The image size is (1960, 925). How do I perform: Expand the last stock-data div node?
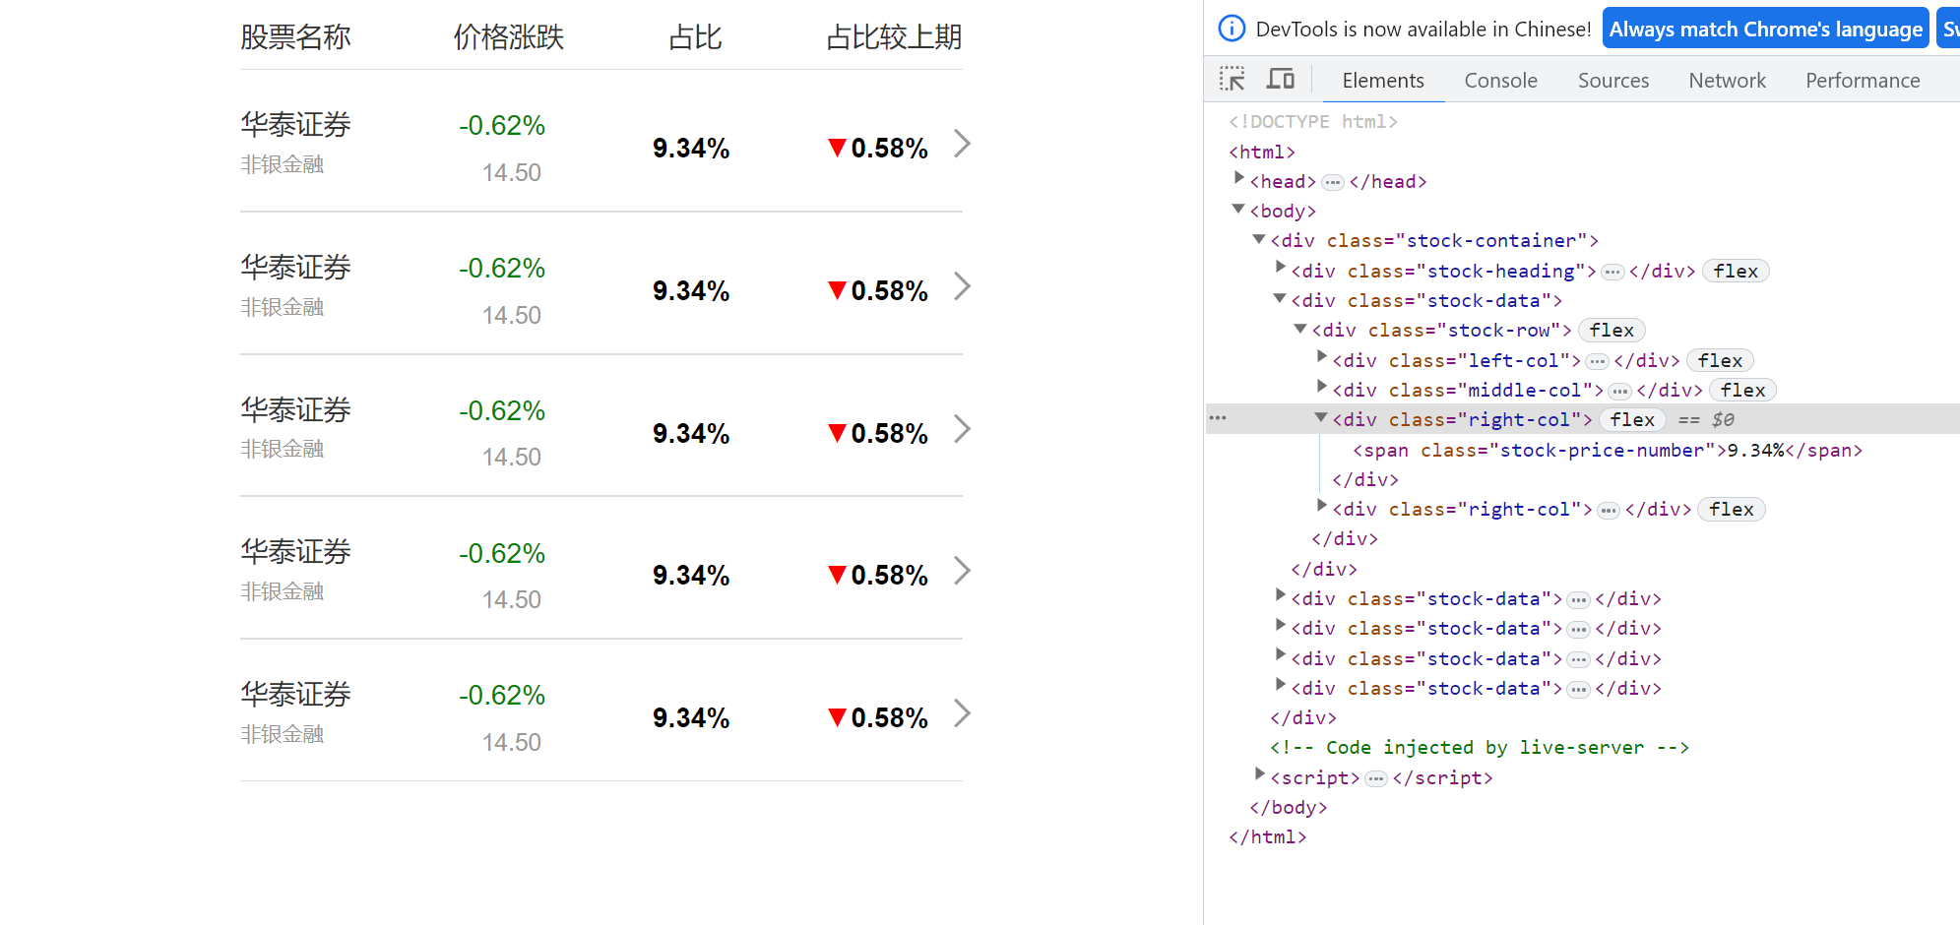1281,684
